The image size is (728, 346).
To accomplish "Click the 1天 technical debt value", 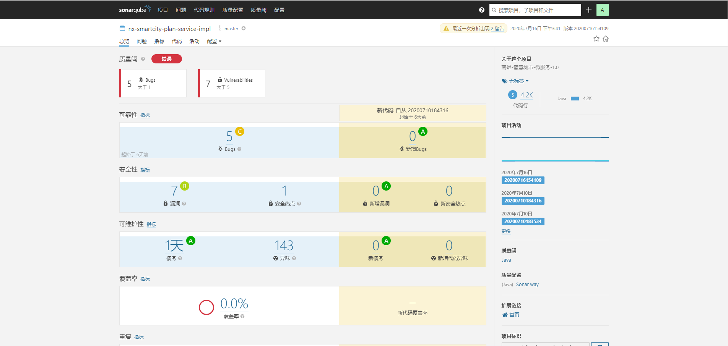I will point(174,246).
